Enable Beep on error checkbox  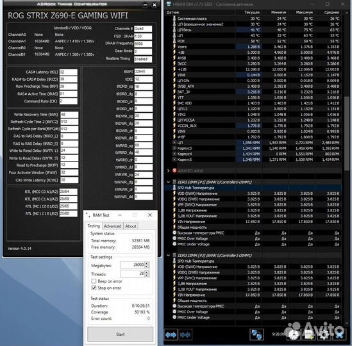click(94, 281)
